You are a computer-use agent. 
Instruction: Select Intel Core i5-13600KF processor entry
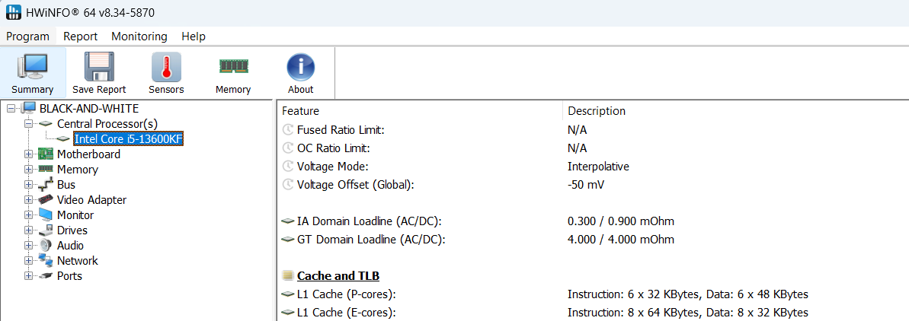pos(128,139)
